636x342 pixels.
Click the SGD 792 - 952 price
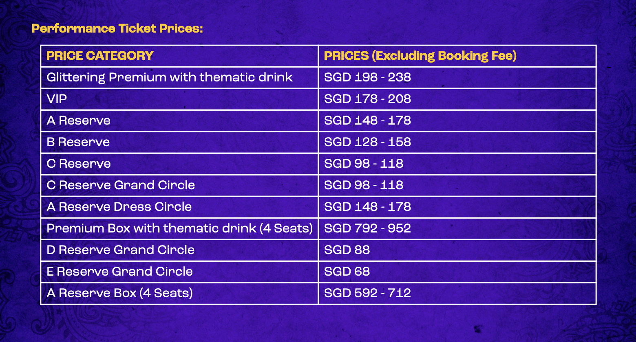367,228
